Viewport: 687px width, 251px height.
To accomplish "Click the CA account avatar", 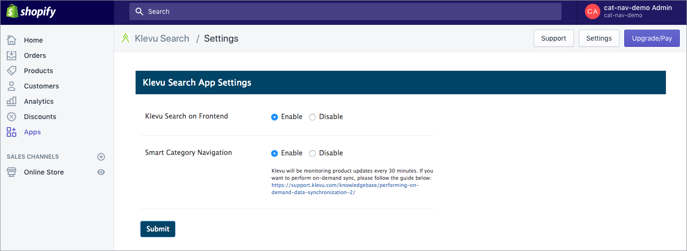I will [593, 11].
